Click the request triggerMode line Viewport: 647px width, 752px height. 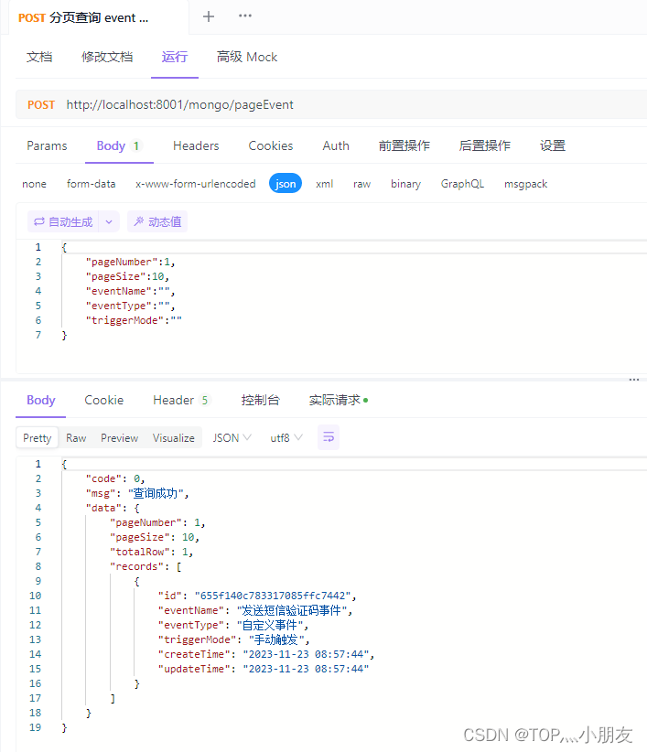134,320
